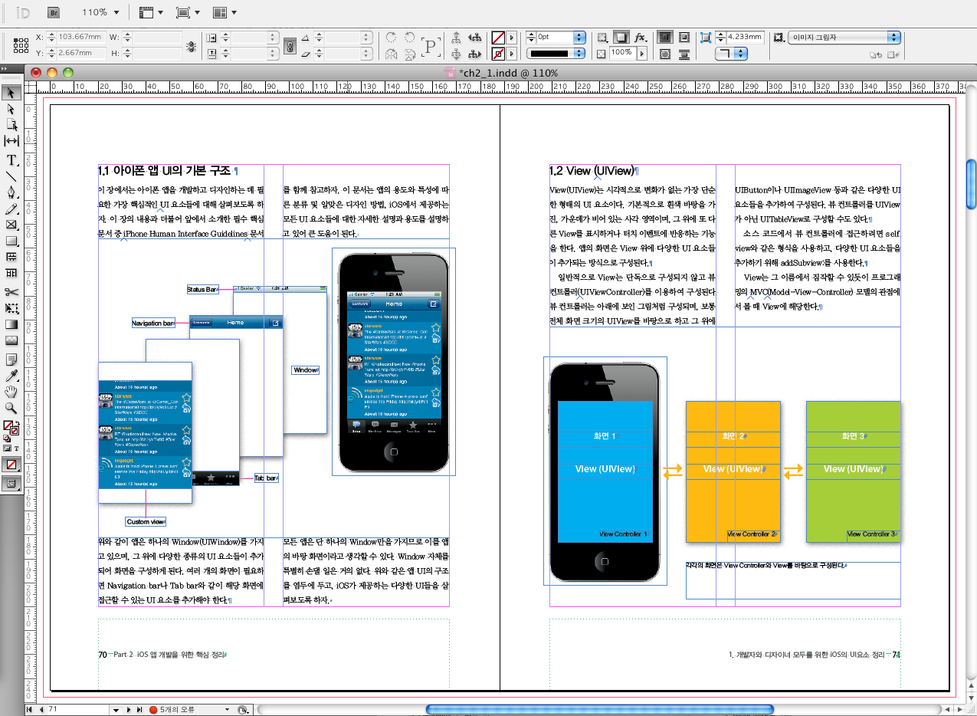The height and width of the screenshot is (716, 977).
Task: Click the rotate 90° clockwise button
Action: [x=392, y=37]
